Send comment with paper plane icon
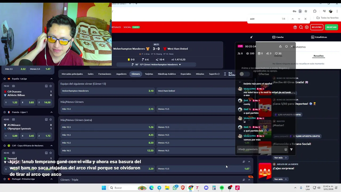Viewport: 341px width, 192px height. (291, 150)
